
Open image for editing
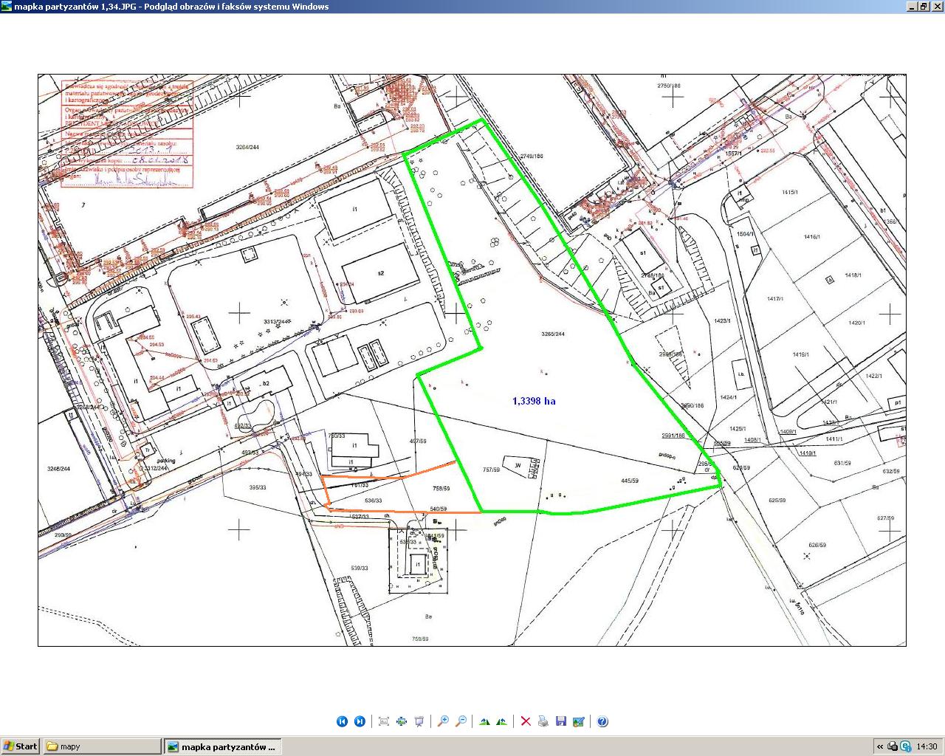[x=579, y=721]
